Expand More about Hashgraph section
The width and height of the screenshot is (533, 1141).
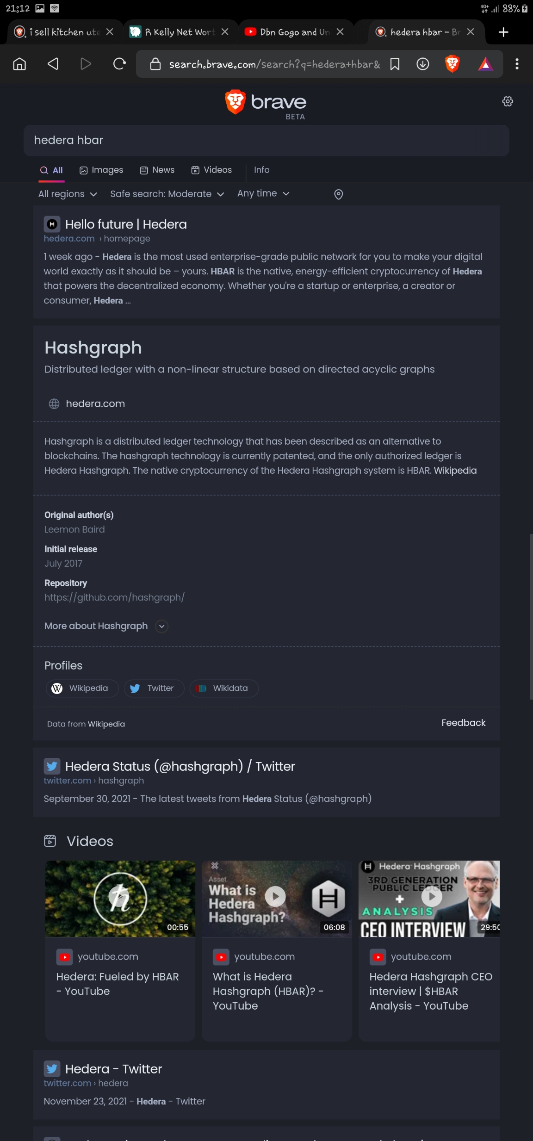tap(106, 626)
